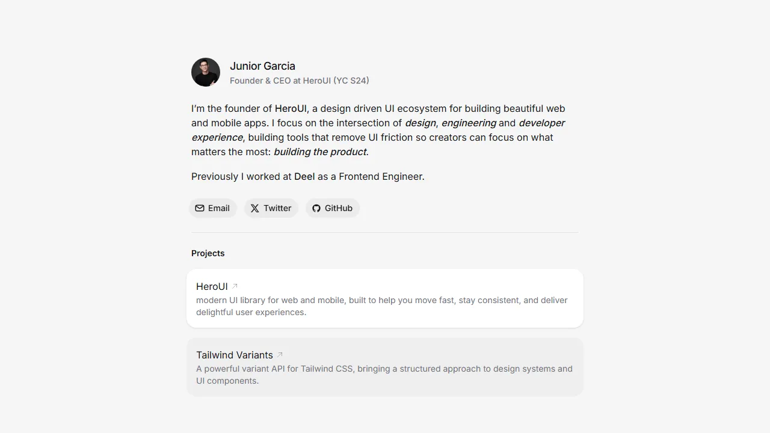Click the Founder & CEO subtitle text
The width and height of the screenshot is (770, 433).
300,81
